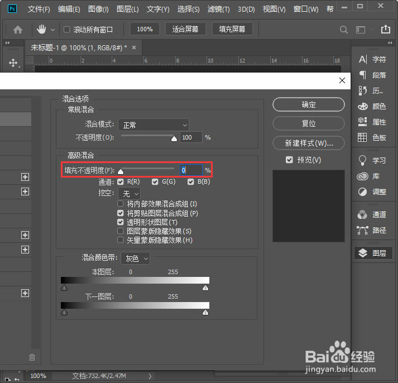Viewport: 398px width, 383px height.
Task: Toggle 透明形状图层(T) checkbox
Action: 121,222
